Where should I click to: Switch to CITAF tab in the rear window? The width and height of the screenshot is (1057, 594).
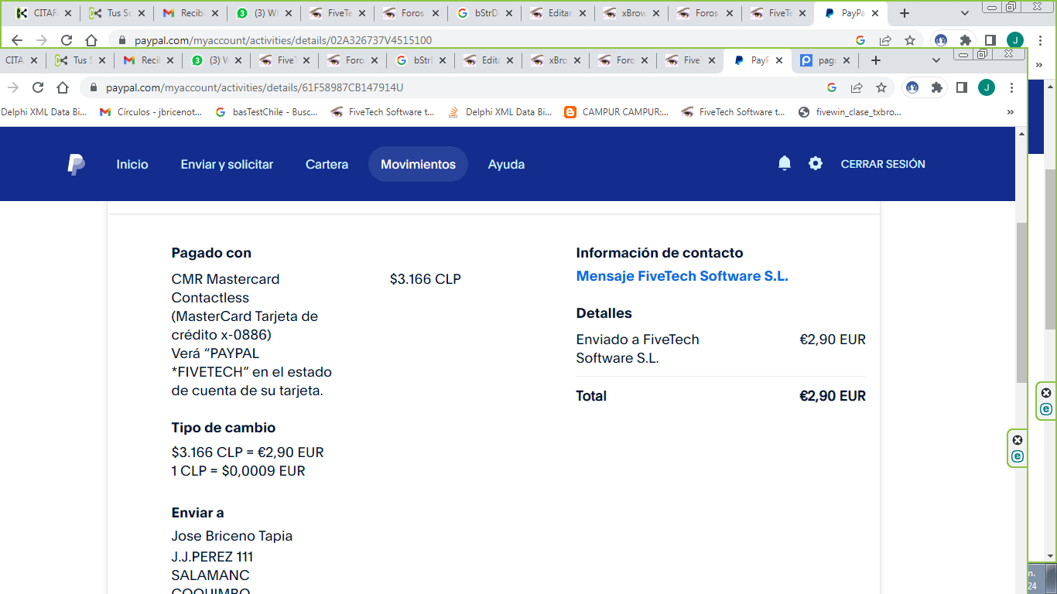pos(45,13)
